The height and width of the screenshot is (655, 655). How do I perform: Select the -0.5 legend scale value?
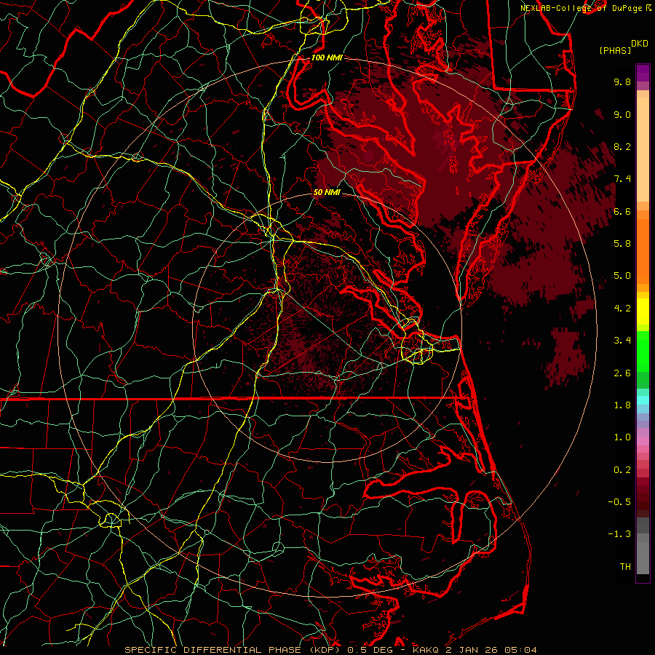tap(619, 502)
